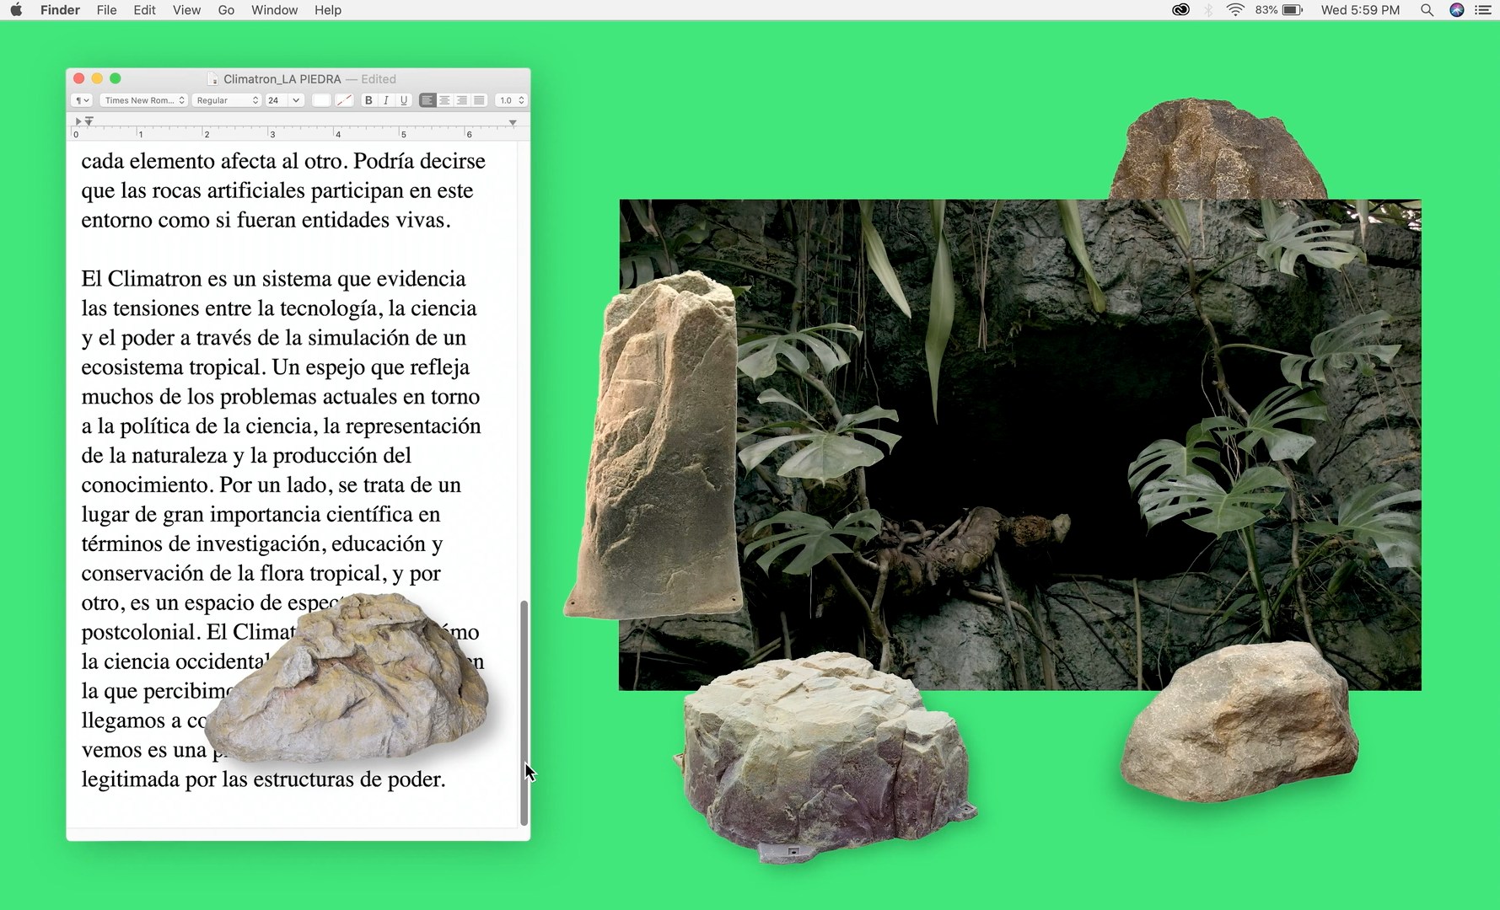Select center text alignment
Image resolution: width=1500 pixels, height=910 pixels.
[444, 100]
